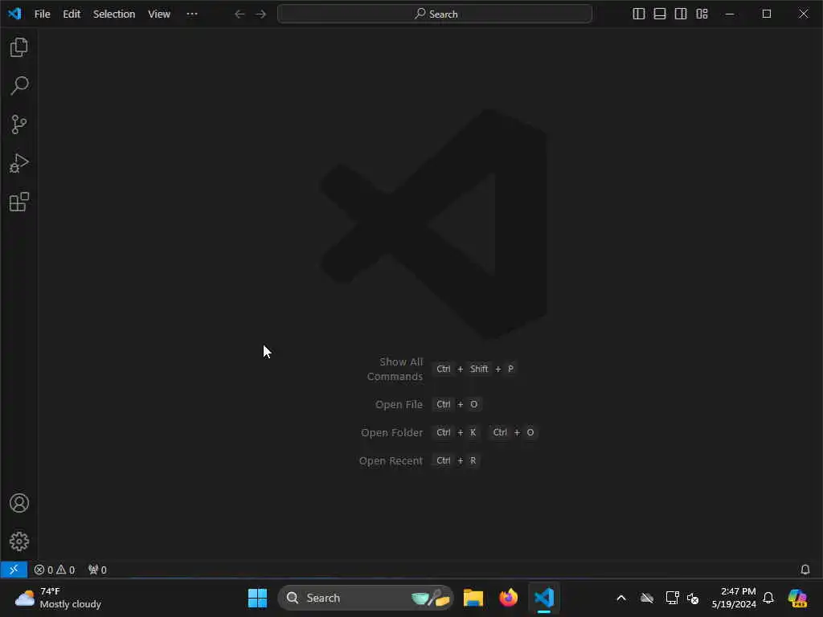Toggle the Primary Side Bar layout icon
The height and width of the screenshot is (617, 823).
coord(639,14)
